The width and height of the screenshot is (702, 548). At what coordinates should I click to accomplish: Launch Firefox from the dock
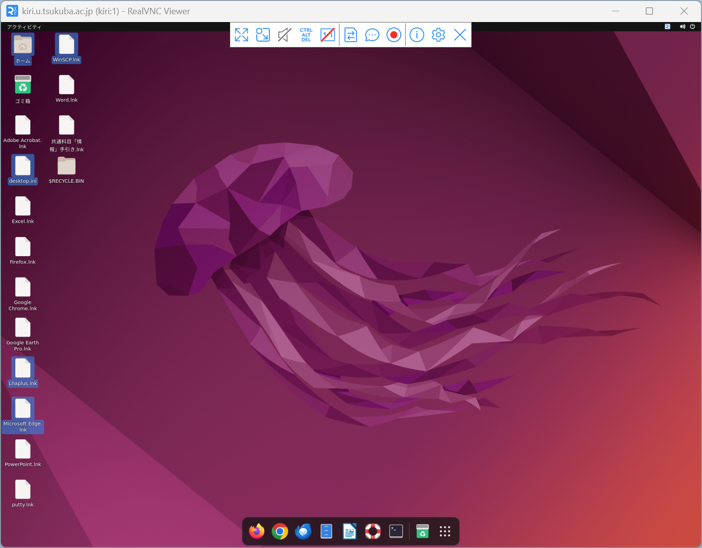(x=257, y=531)
